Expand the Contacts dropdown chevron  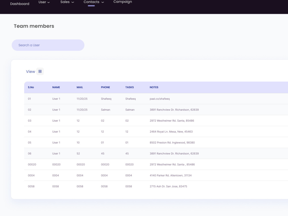coord(103,2)
